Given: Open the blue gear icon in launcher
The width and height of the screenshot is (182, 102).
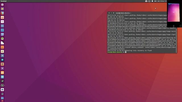Looking at the screenshot, I should click(x=2, y=56).
